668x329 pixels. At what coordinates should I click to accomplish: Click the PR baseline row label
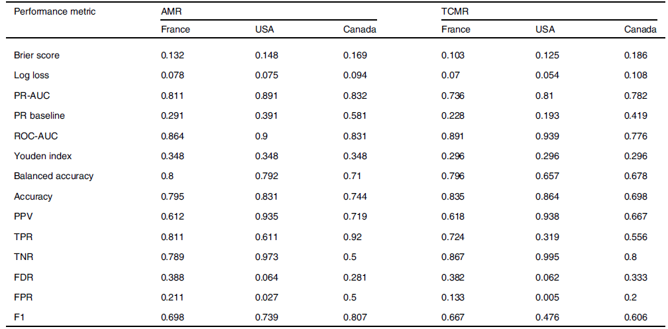[39, 115]
